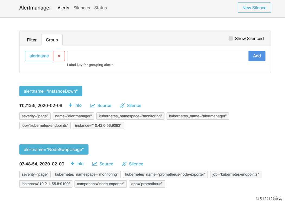Remove the alertname grouping label
This screenshot has width=285, height=203.
59,56
